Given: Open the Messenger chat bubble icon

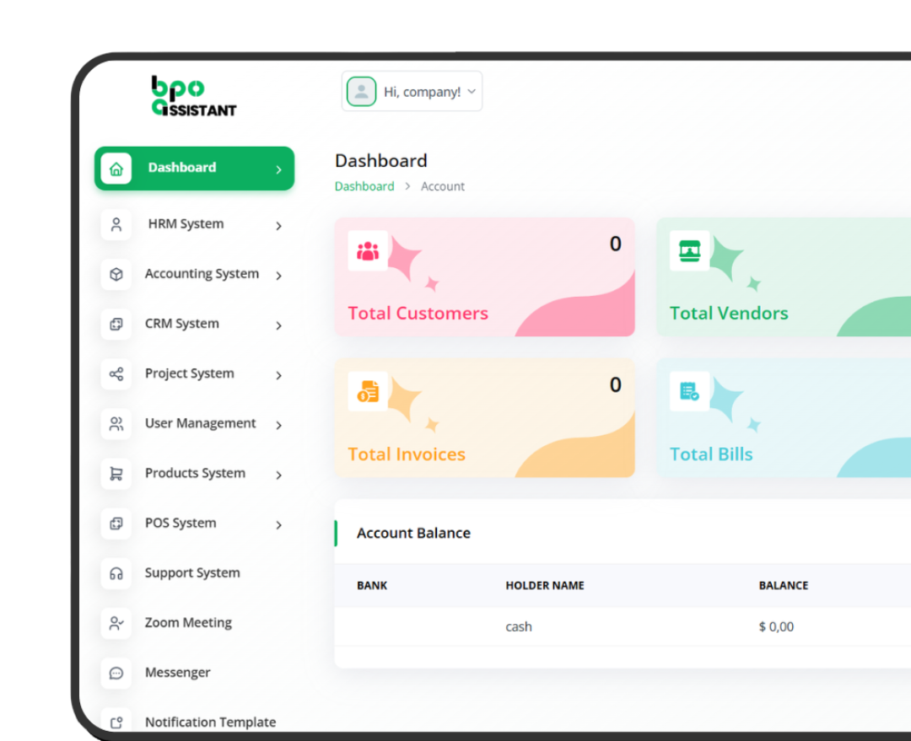Looking at the screenshot, I should [x=116, y=673].
